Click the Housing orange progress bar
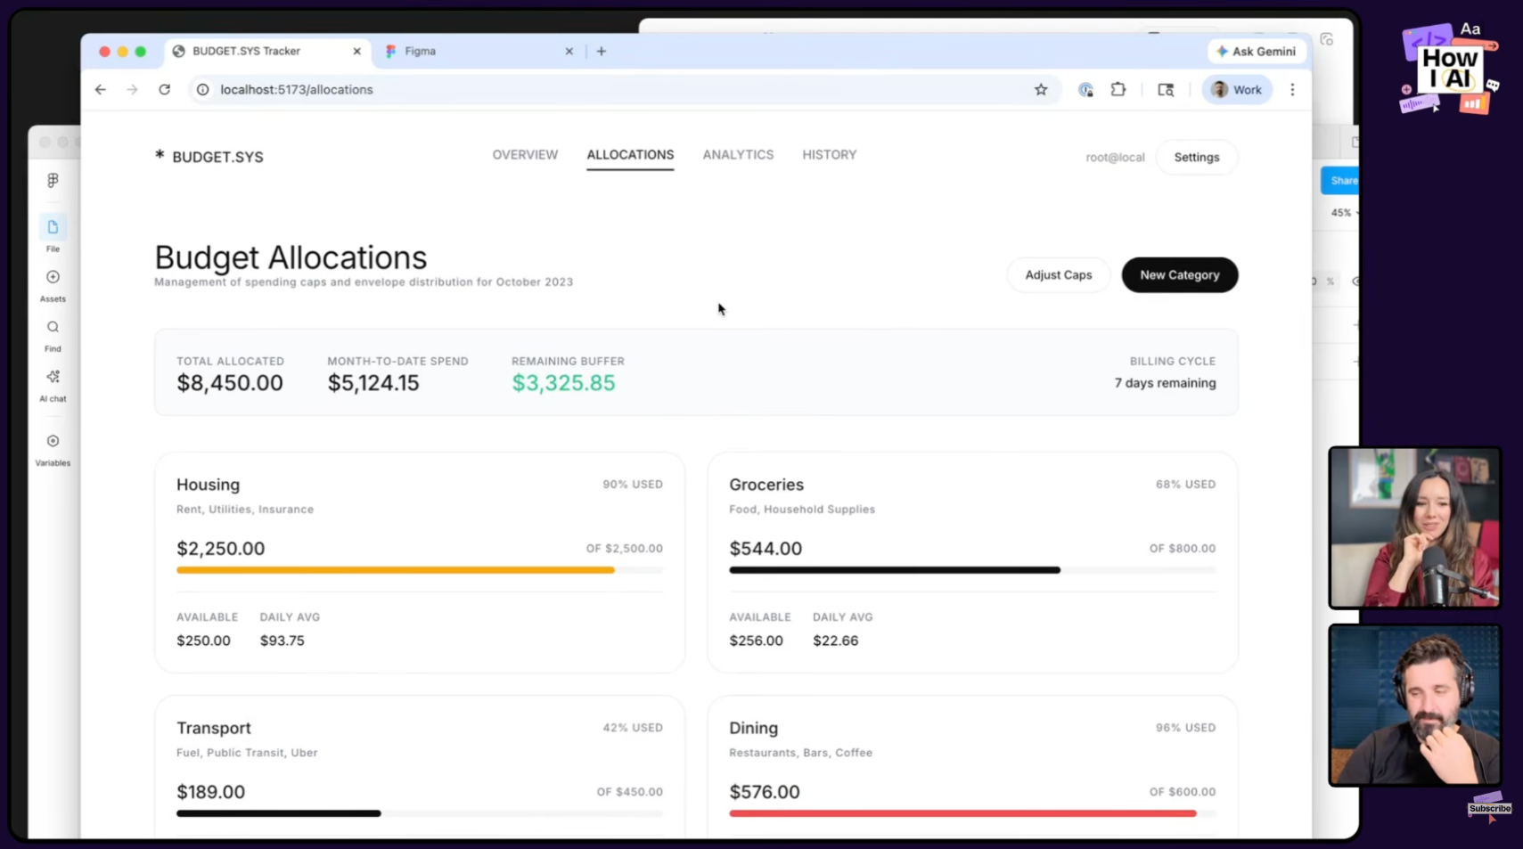 pos(396,570)
